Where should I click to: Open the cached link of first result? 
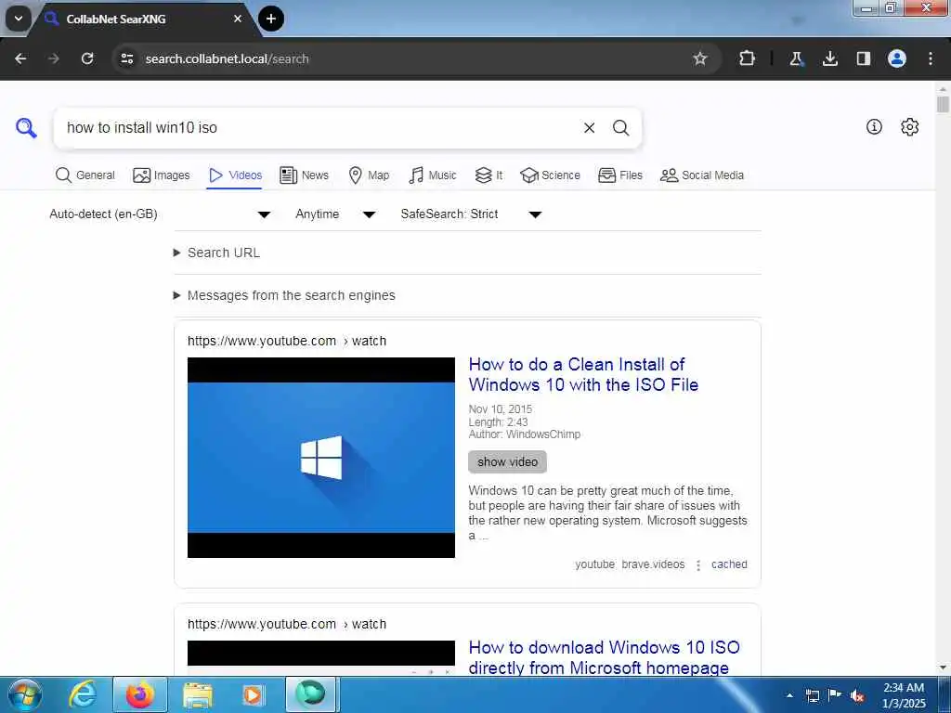[x=729, y=564]
